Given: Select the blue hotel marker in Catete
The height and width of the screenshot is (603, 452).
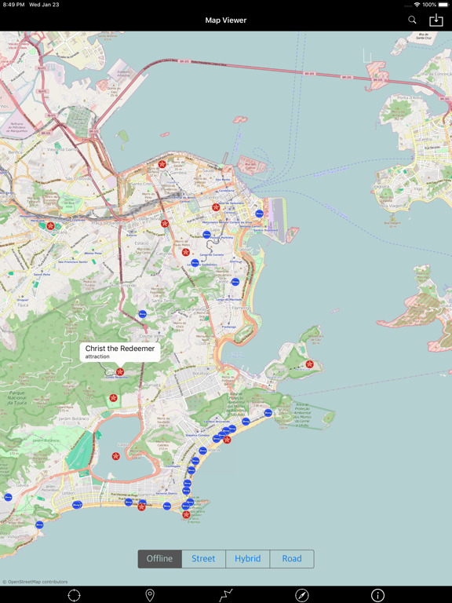Looking at the screenshot, I should coord(235,282).
